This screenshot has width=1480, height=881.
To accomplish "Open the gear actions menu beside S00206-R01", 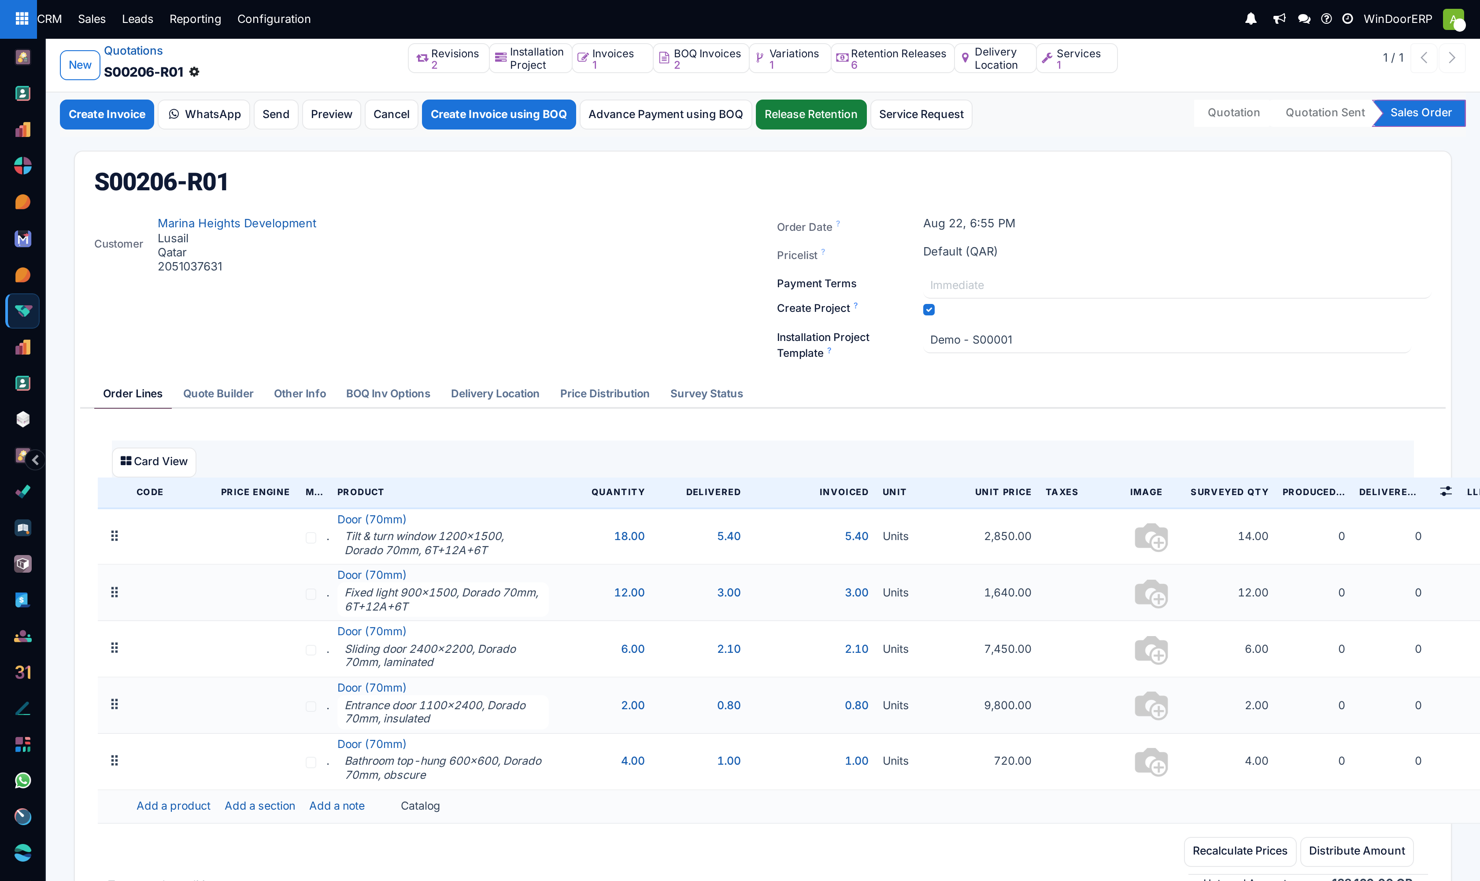I will (x=194, y=72).
